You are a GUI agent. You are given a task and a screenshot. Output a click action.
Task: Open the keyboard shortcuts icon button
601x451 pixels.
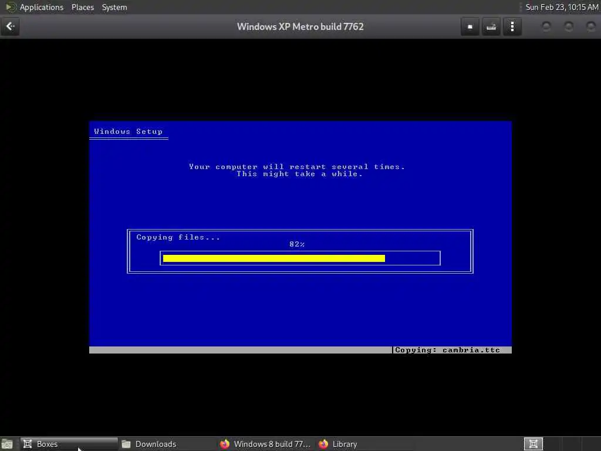(491, 27)
